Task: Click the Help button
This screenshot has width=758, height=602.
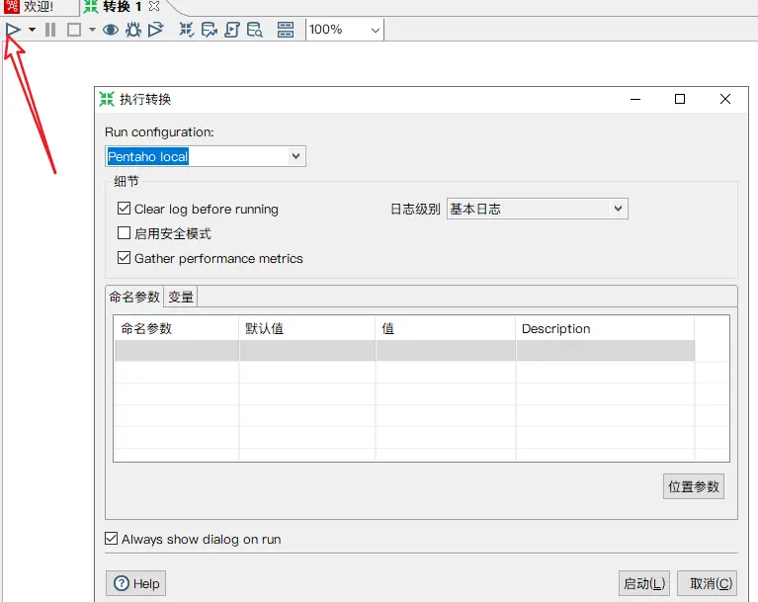Action: click(x=135, y=583)
